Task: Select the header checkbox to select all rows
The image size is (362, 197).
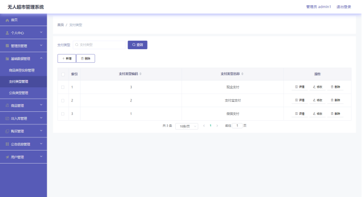Action: pyautogui.click(x=63, y=74)
